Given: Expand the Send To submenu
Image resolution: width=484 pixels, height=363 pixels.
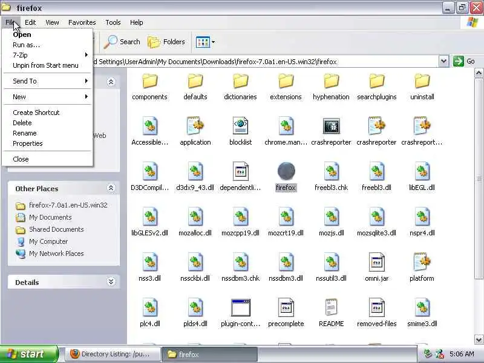Looking at the screenshot, I should pos(47,81).
